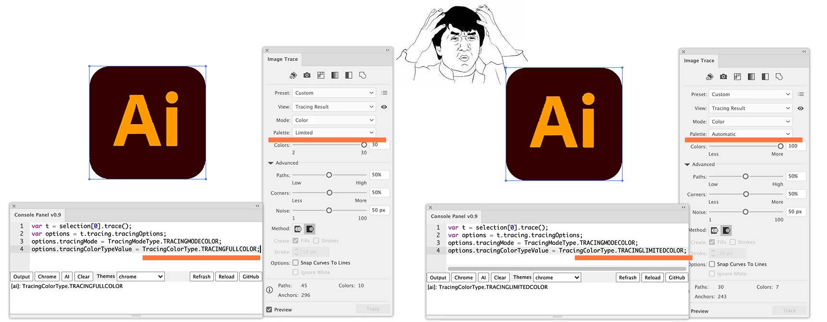
Task: Click left traced Ai logo artwork
Action: (148, 122)
